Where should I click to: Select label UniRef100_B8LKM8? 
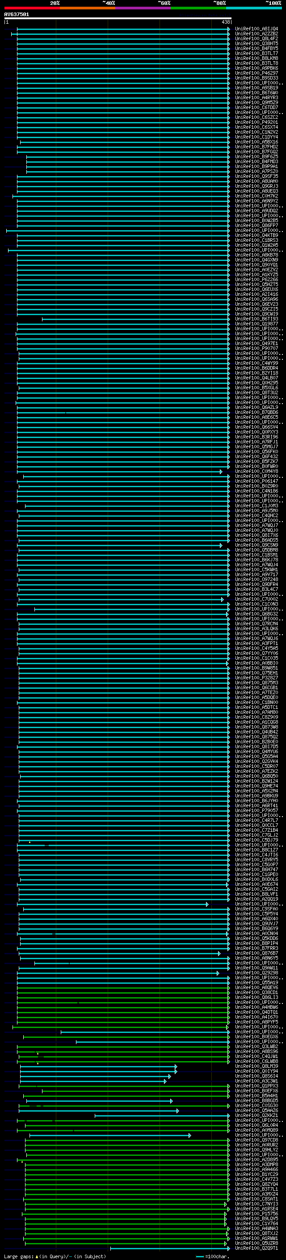256,58
